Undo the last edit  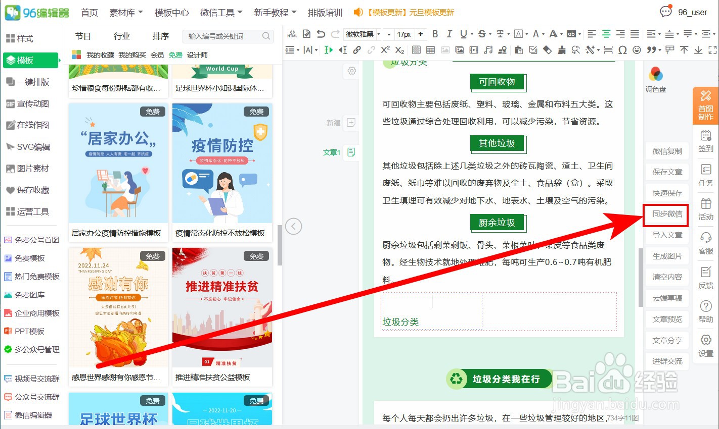pos(321,34)
